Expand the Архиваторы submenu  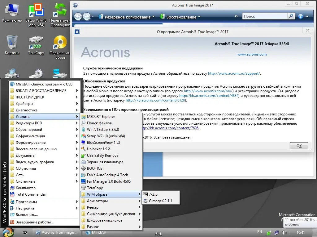pos(111,201)
